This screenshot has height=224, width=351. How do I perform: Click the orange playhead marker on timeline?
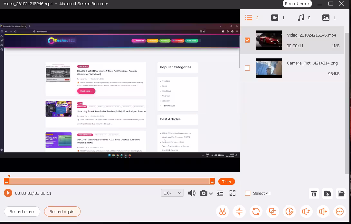tap(9, 177)
